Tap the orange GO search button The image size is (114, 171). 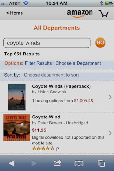(x=100, y=43)
